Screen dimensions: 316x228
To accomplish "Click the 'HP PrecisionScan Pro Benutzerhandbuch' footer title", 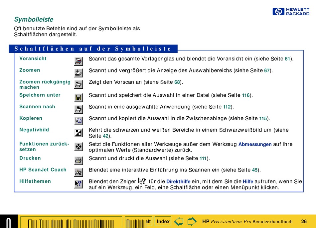I will pos(247,222).
